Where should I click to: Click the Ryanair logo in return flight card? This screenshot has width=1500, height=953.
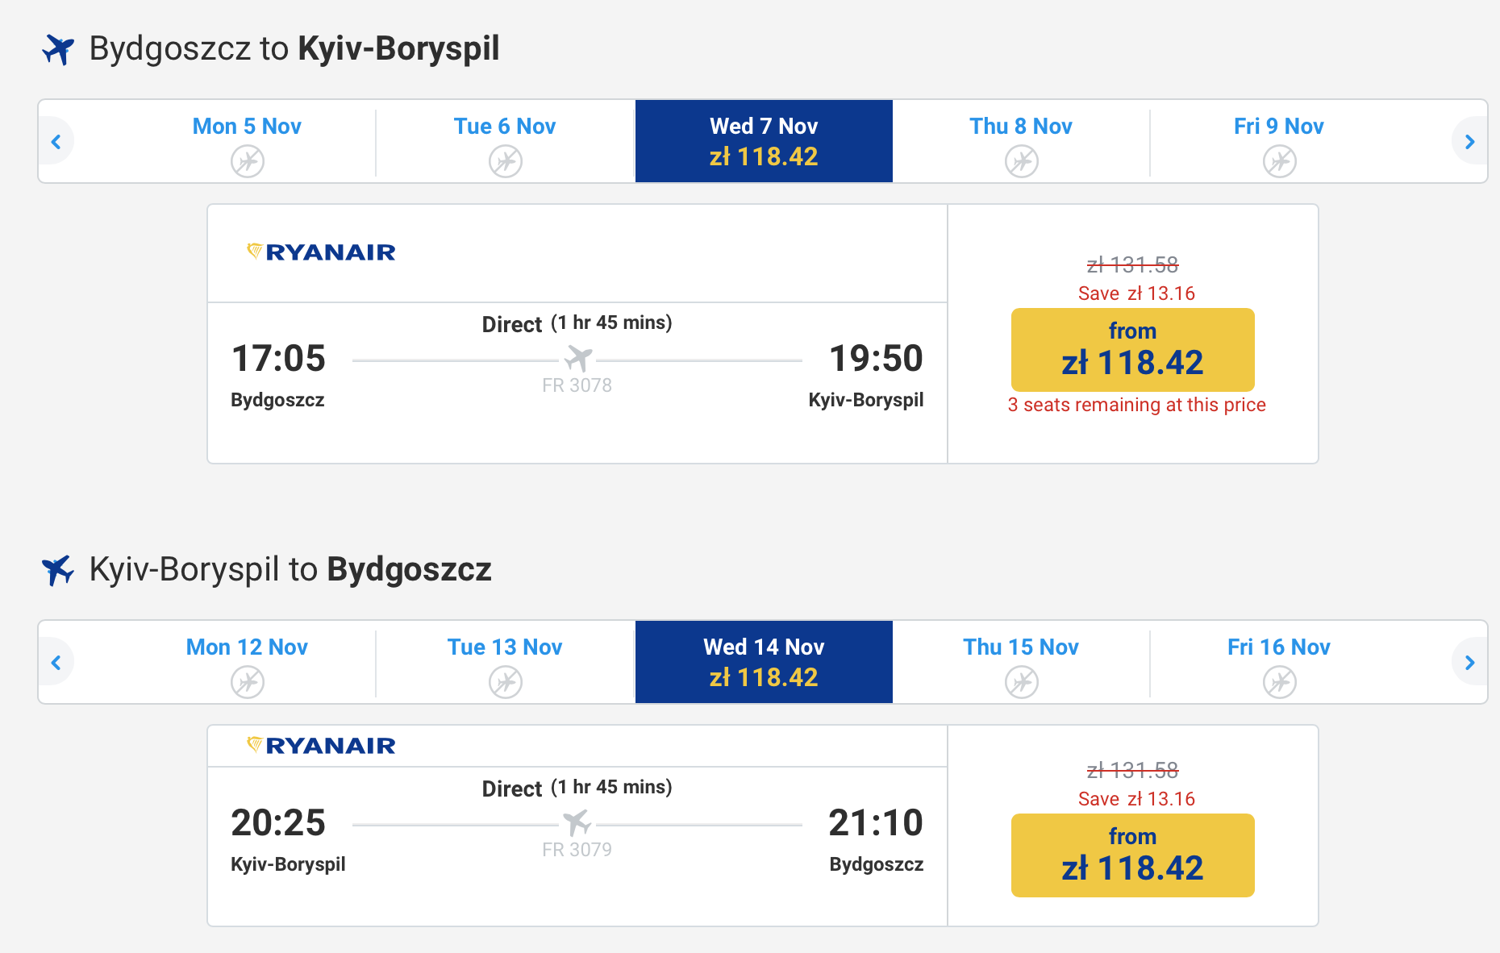click(321, 746)
